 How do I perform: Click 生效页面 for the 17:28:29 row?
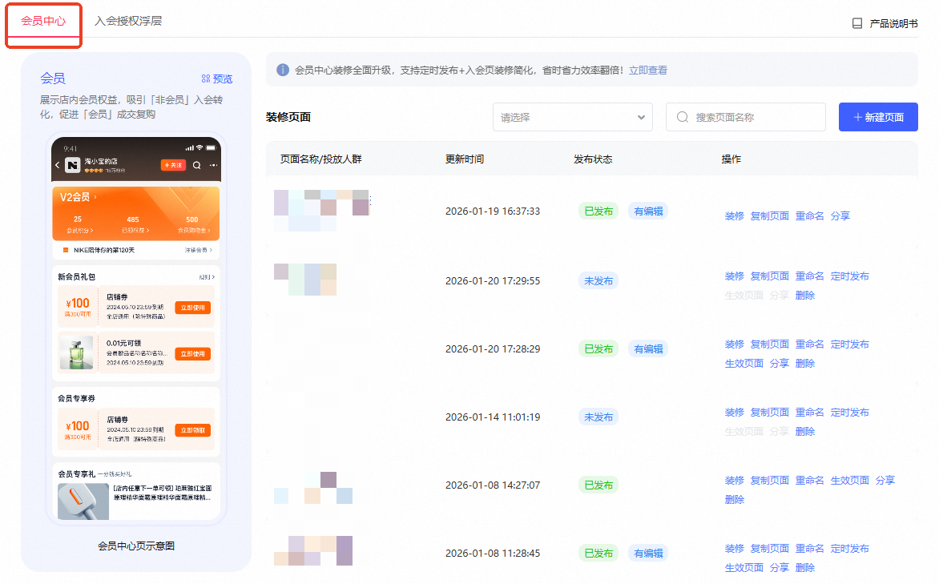744,364
